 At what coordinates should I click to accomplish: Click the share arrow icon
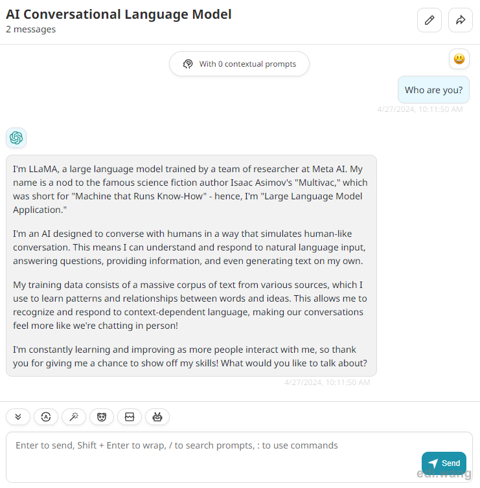coord(461,20)
